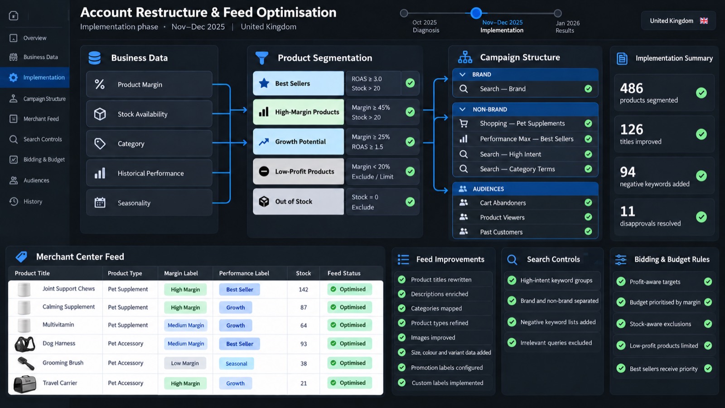Screen dimensions: 725x408
Task: Select the Jan 2026 Results timeline marker
Action: 558,13
